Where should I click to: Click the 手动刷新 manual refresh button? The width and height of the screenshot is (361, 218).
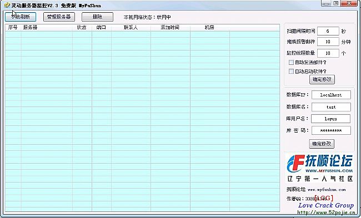[x=21, y=17]
